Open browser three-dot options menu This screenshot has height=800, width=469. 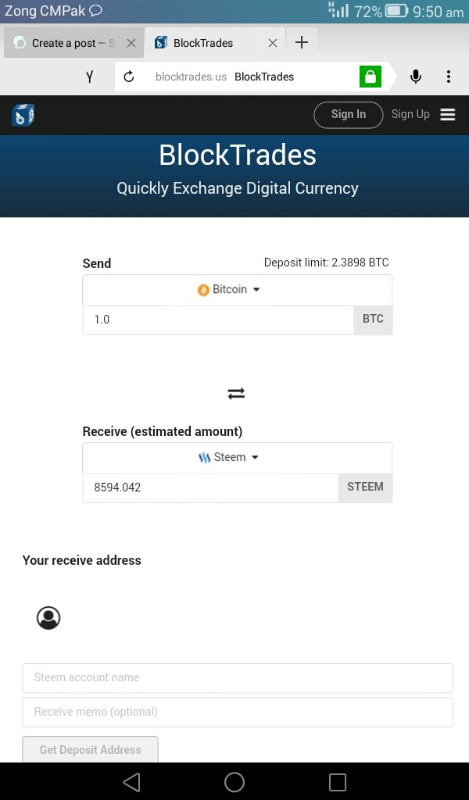(449, 77)
